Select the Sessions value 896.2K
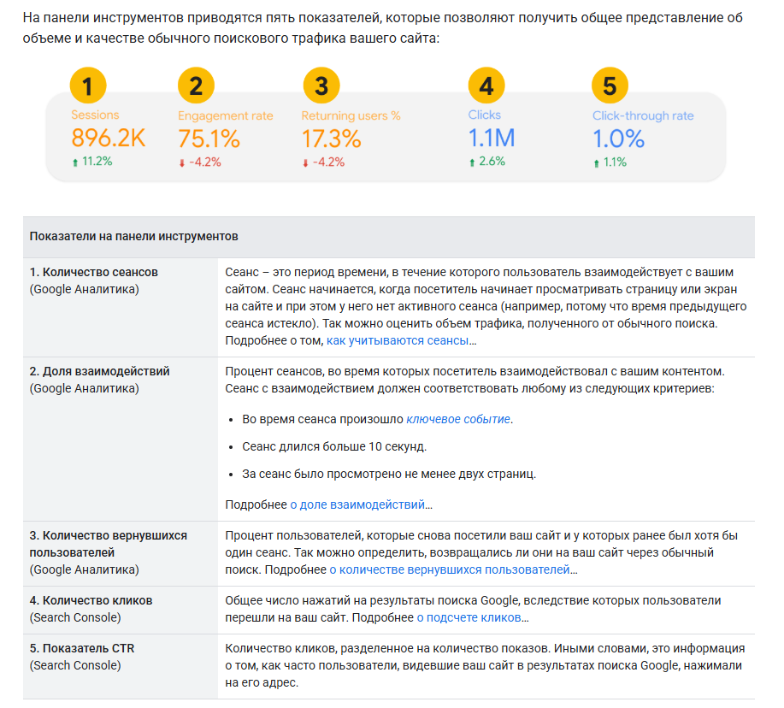Screen dimensions: 784x708 [x=109, y=138]
